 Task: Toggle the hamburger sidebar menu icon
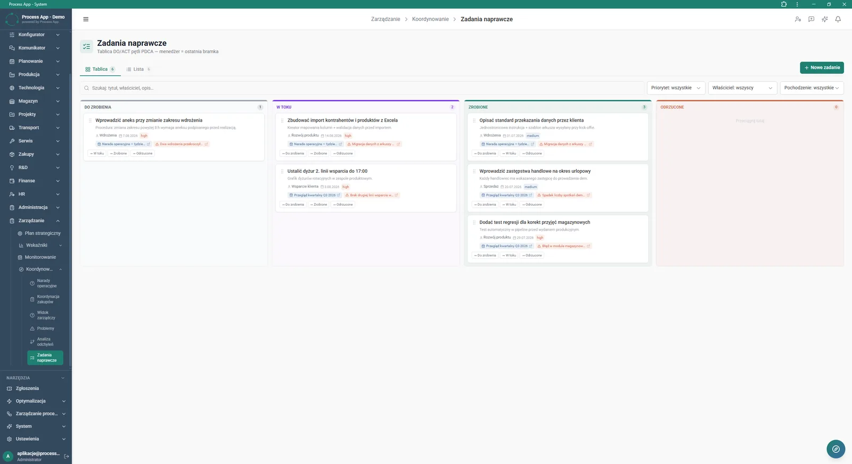[86, 19]
